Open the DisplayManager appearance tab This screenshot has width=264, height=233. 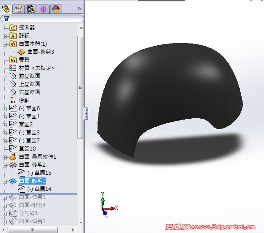click(56, 9)
